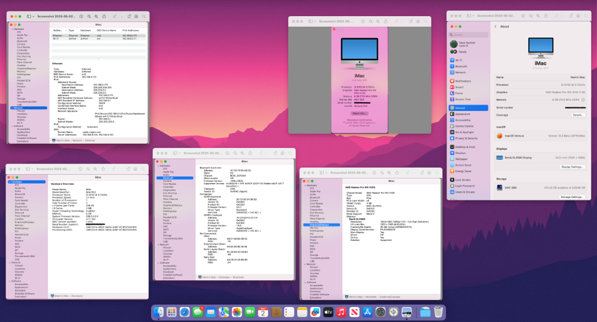Collapse Hardware tree in the Ethernet System Information
The width and height of the screenshot is (597, 322).
click(12, 29)
